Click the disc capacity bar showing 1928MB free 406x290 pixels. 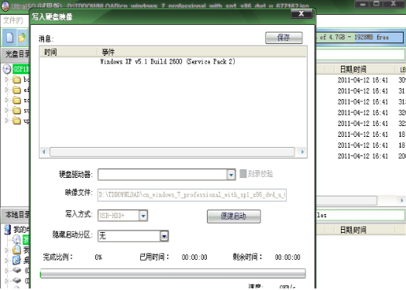pos(360,37)
